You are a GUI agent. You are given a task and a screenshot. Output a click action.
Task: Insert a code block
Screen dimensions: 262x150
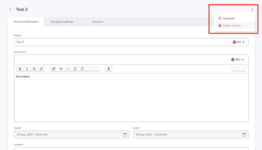68,69
